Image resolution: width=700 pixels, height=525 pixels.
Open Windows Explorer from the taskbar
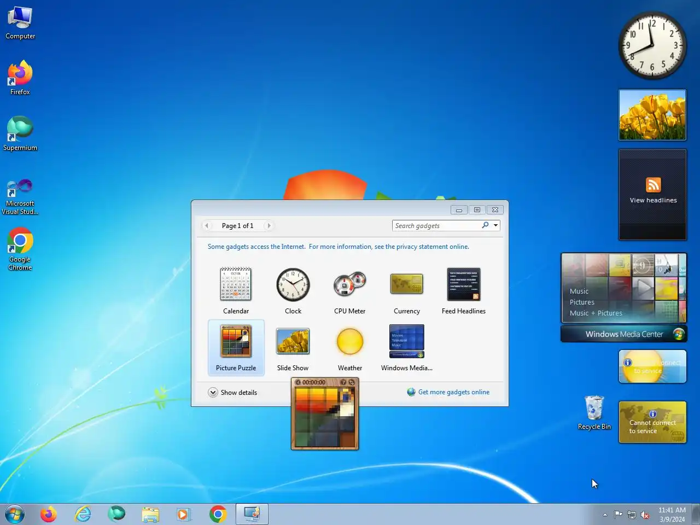[x=150, y=514]
